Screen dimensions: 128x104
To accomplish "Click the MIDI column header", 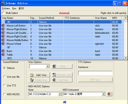I will coord(116,18).
